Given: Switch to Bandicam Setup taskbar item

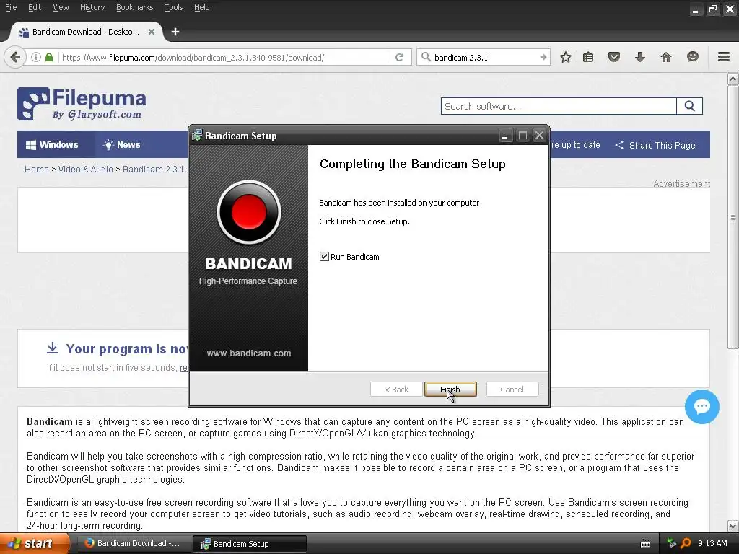Looking at the screenshot, I should [x=250, y=544].
